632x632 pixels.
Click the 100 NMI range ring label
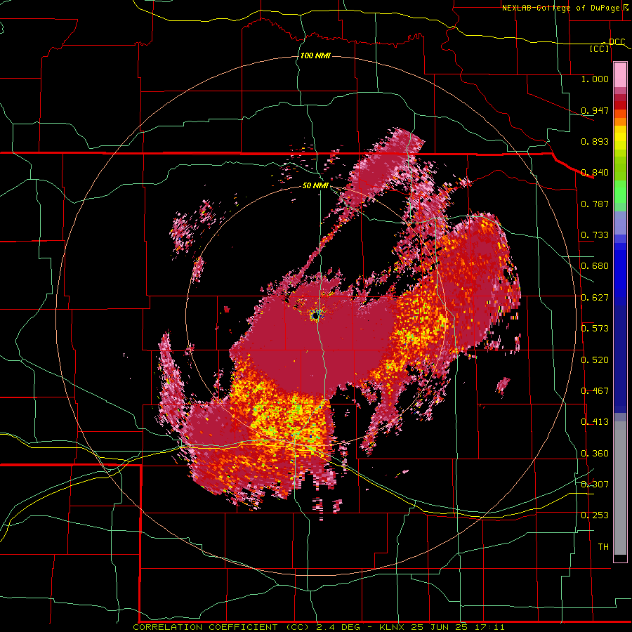(315, 55)
